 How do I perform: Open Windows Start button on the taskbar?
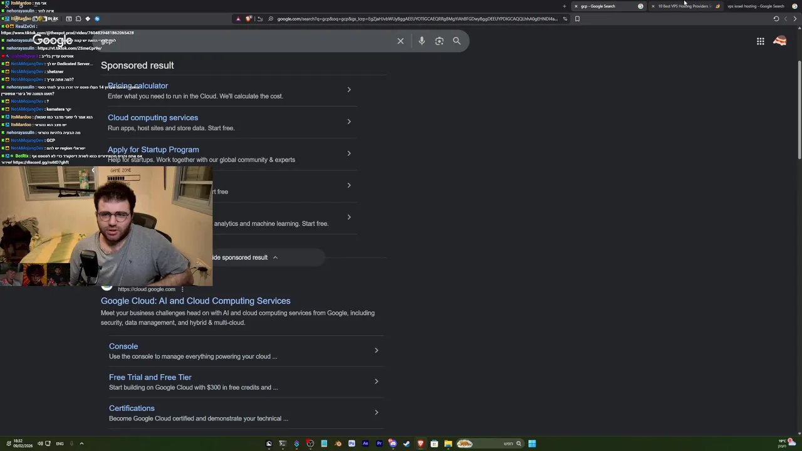pos(532,443)
